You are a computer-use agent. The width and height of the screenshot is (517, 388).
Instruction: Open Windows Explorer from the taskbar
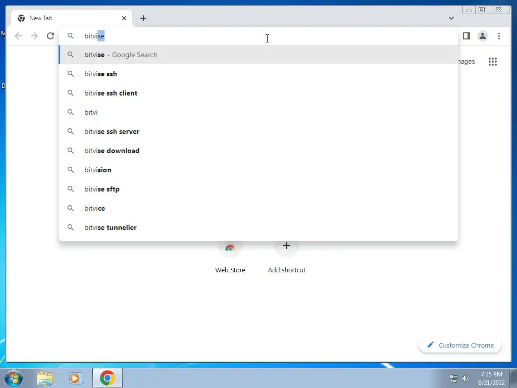(45, 378)
